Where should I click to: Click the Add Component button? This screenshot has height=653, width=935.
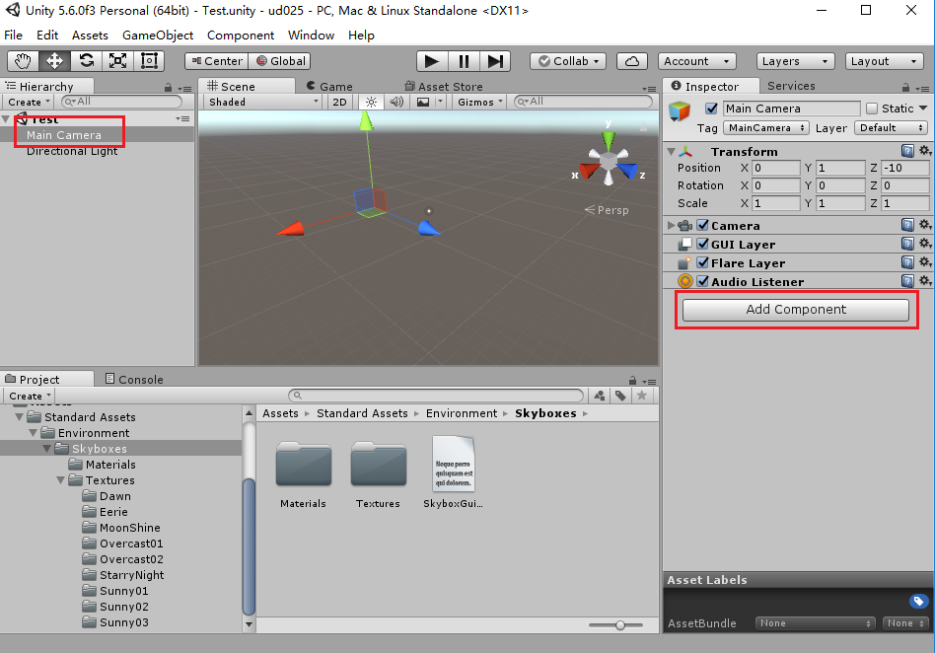pyautogui.click(x=796, y=310)
